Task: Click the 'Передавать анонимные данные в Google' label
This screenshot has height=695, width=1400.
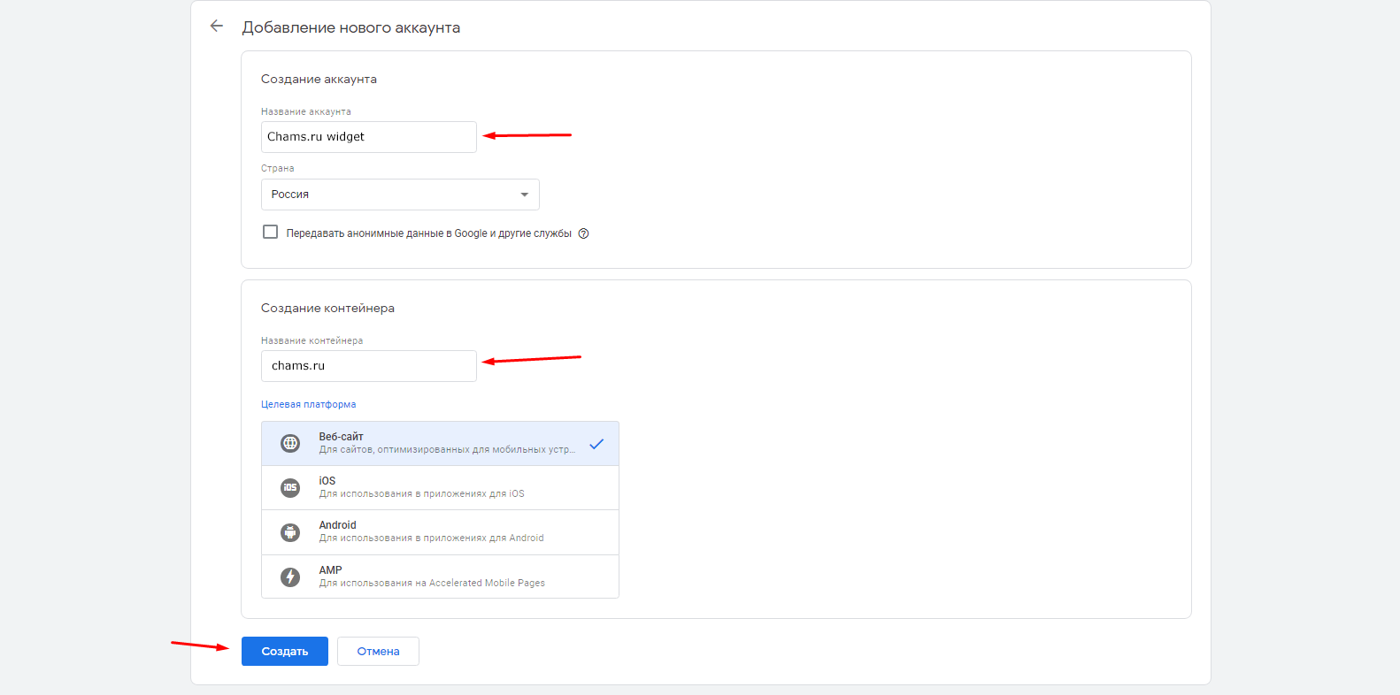Action: [x=428, y=233]
